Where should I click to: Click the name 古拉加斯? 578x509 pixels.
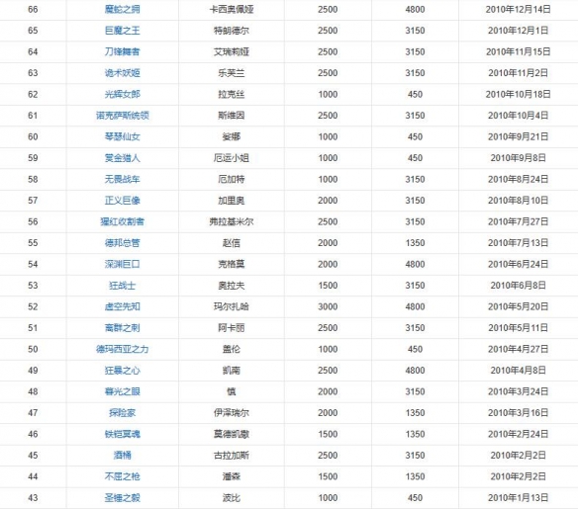point(232,456)
